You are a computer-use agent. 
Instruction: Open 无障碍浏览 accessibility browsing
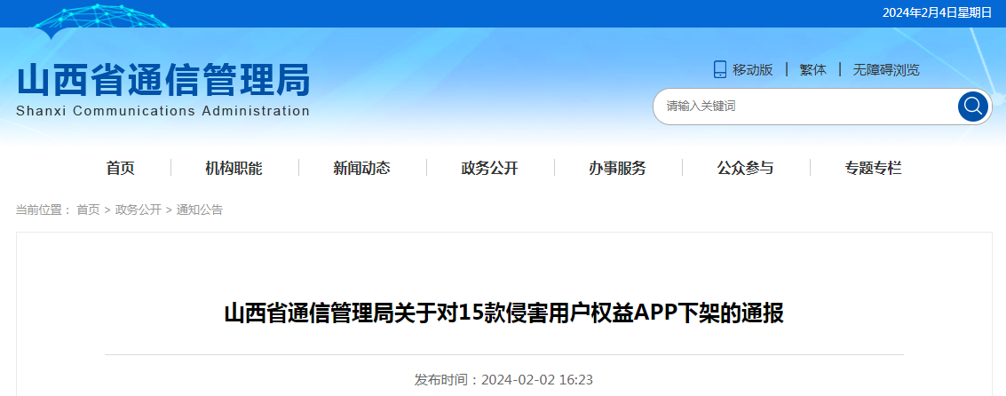click(x=886, y=70)
